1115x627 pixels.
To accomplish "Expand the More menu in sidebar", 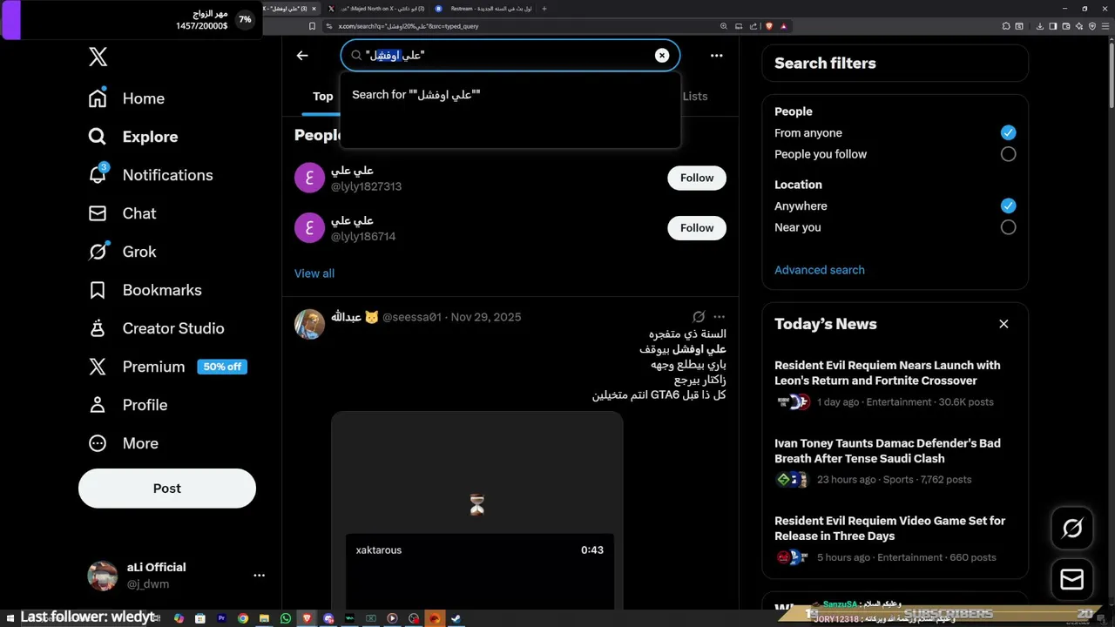I will pos(123,443).
